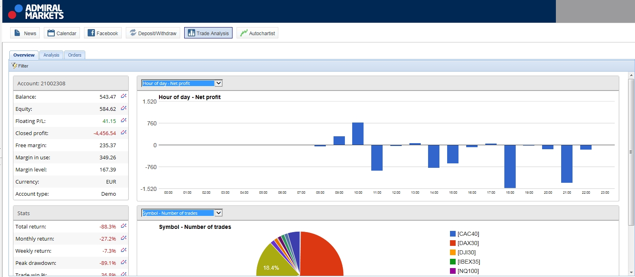Switch to the Orders tab
This screenshot has height=277, width=635.
pyautogui.click(x=75, y=55)
